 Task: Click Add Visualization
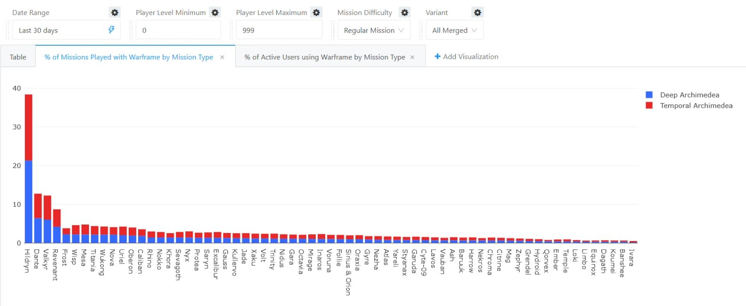[466, 56]
